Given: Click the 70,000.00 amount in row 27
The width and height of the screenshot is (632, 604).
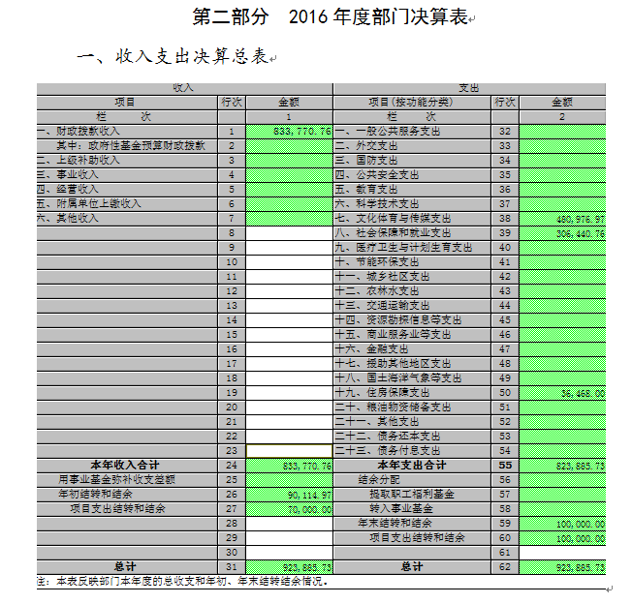Looking at the screenshot, I should click(x=290, y=509).
